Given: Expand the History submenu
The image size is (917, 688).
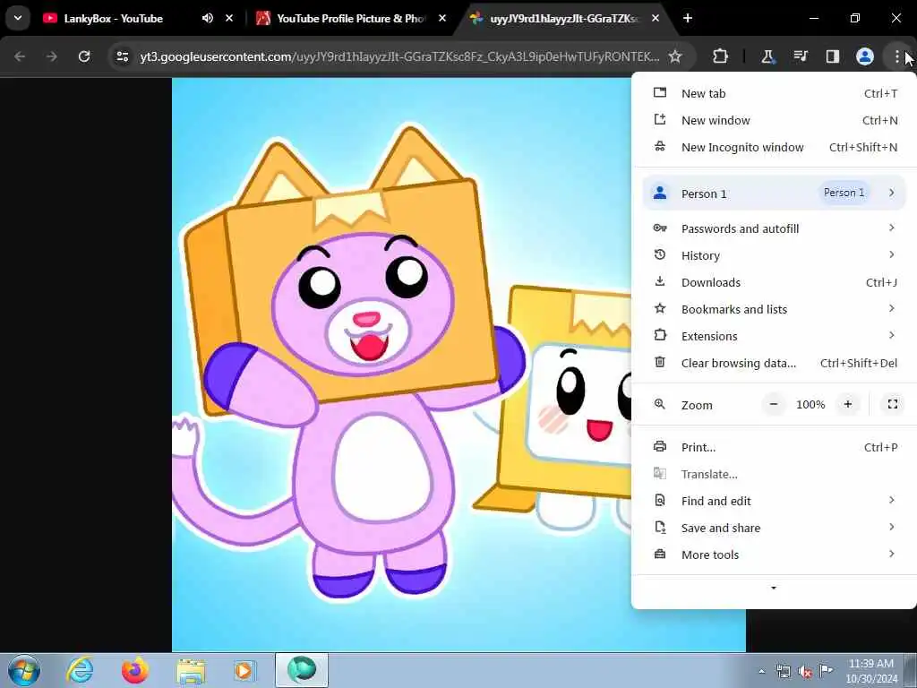Looking at the screenshot, I should [x=775, y=255].
